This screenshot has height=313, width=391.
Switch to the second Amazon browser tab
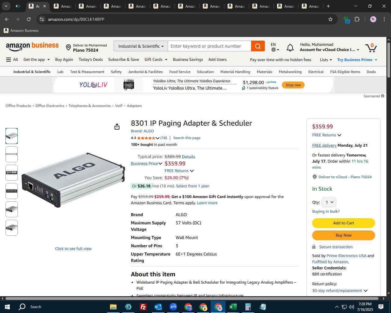tap(63, 6)
